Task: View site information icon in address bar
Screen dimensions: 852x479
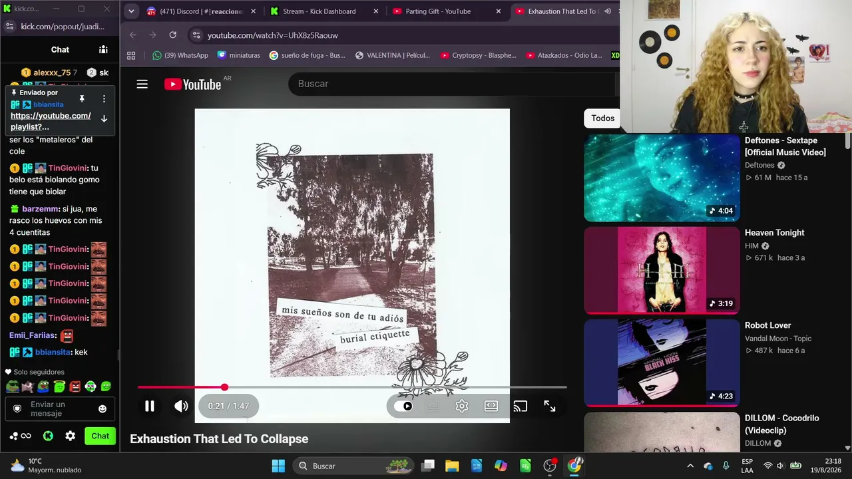Action: tap(196, 35)
